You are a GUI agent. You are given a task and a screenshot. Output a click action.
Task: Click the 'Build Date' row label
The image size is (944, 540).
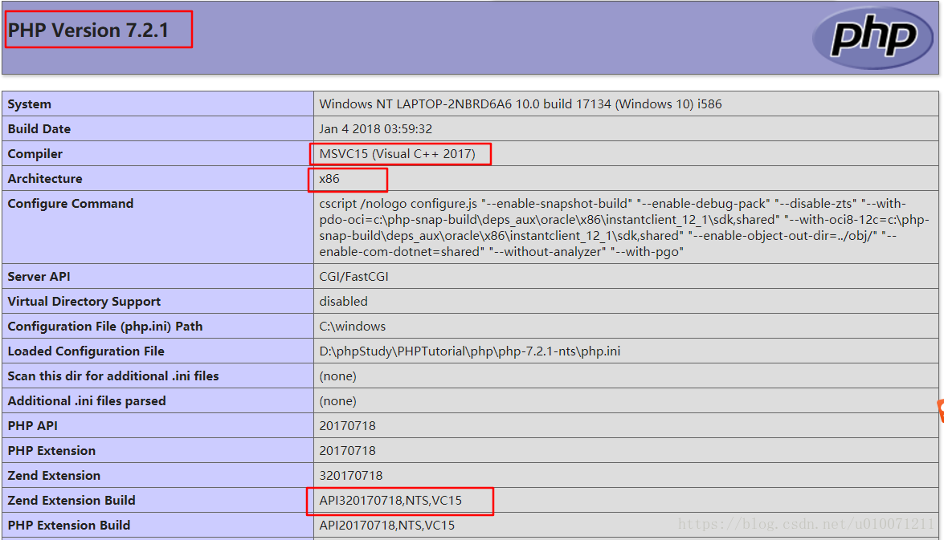[x=39, y=128]
